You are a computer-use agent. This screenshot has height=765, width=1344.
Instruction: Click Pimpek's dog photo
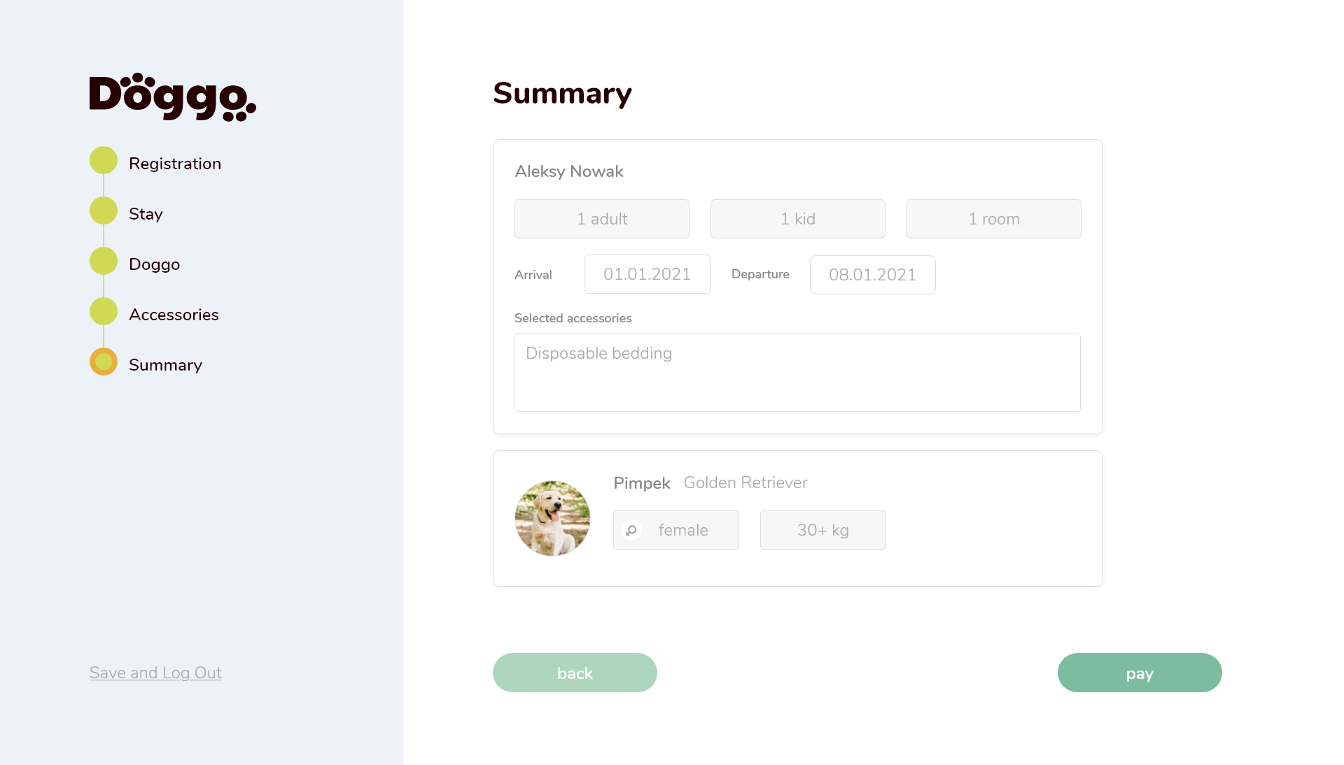click(552, 518)
